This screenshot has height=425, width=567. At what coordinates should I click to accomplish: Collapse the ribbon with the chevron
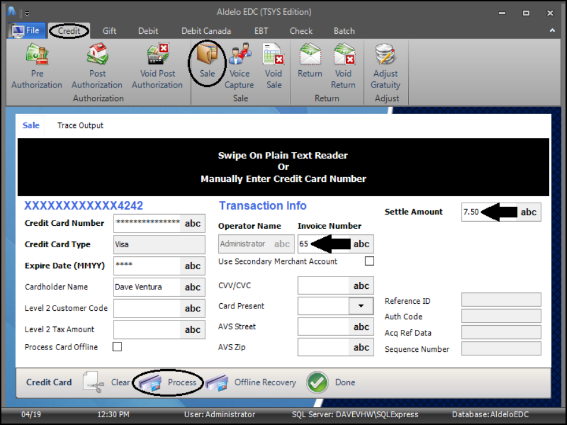pos(552,31)
